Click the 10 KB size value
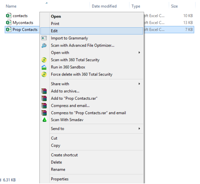Viewport: 200px width, 184px height. [x=188, y=16]
